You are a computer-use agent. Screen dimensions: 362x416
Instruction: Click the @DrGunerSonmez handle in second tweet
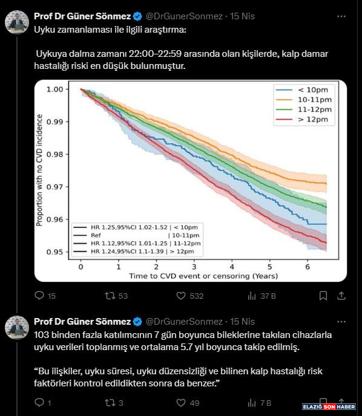click(184, 322)
